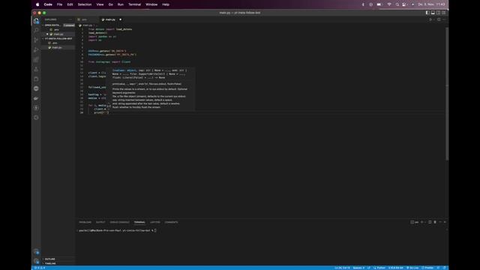The height and width of the screenshot is (270, 480).
Task: Click the unsaved dot on main.py tab
Action: [120, 19]
